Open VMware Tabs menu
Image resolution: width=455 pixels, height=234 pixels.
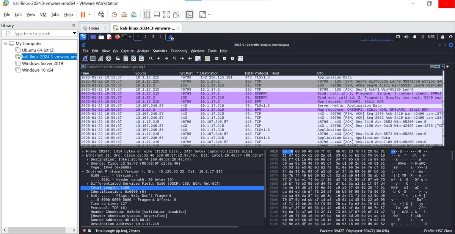(x=55, y=14)
